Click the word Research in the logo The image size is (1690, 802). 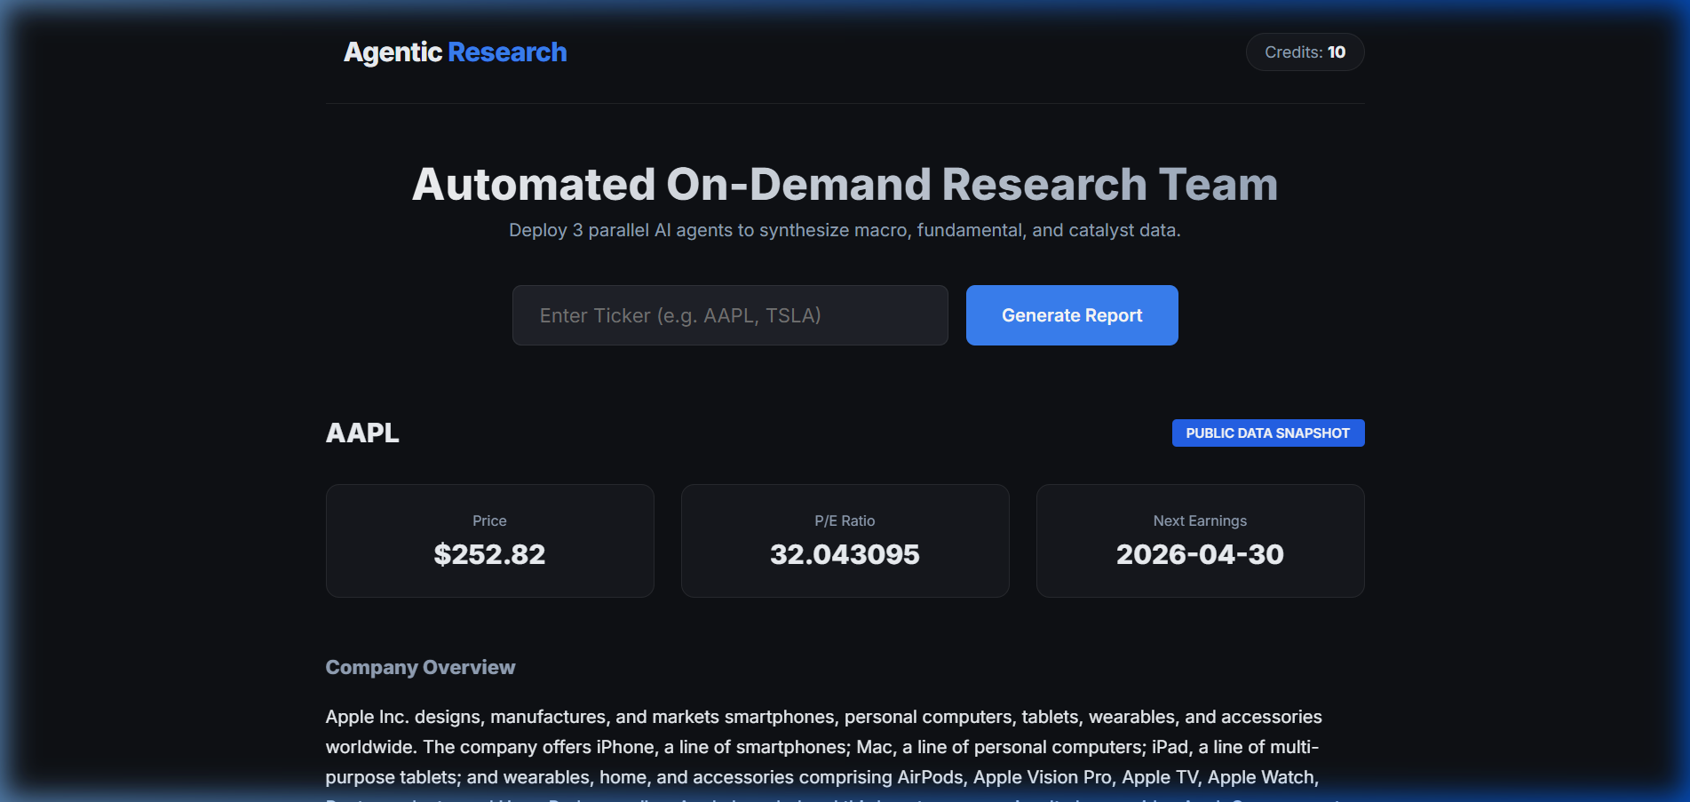pyautogui.click(x=507, y=52)
